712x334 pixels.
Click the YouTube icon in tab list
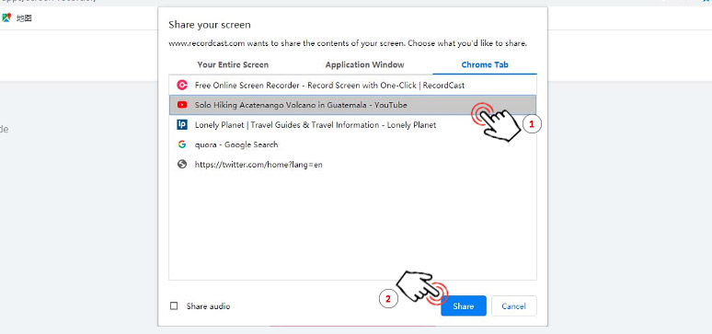pyautogui.click(x=182, y=105)
